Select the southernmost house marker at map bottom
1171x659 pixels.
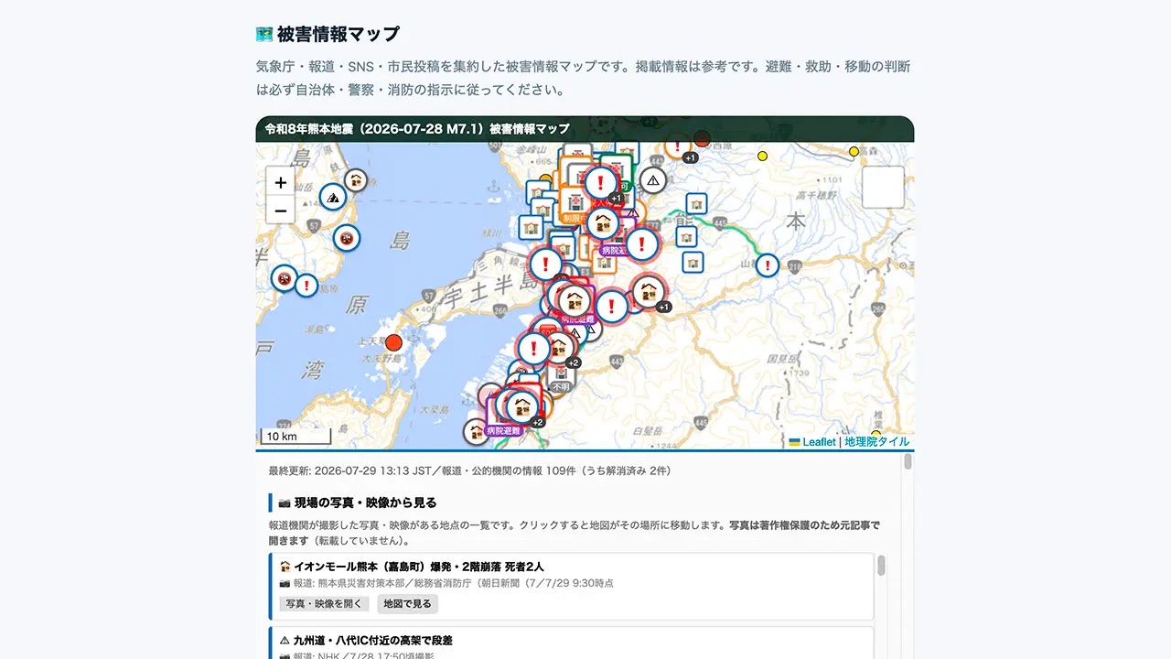tap(476, 431)
